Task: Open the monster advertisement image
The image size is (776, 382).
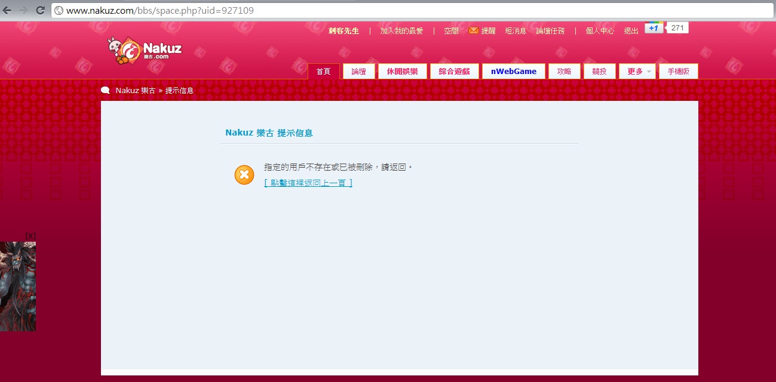Action: (18, 286)
